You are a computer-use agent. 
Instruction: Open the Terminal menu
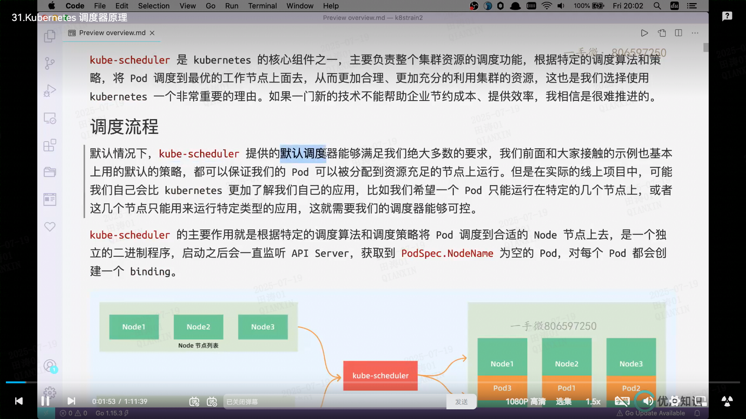(x=262, y=6)
